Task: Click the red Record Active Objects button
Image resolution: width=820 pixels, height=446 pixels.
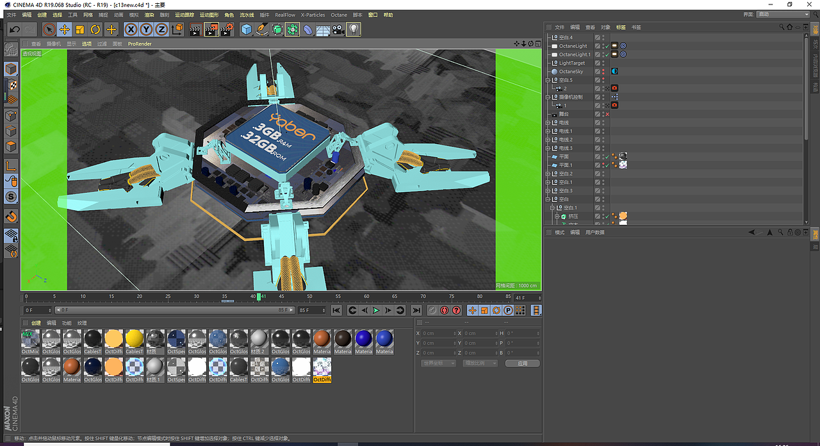Action: pos(432,310)
